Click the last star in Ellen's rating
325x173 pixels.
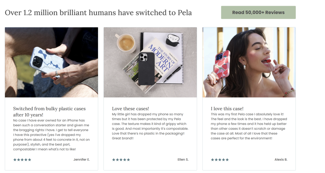point(129,160)
